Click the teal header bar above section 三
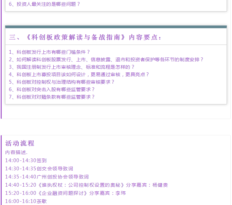Screen dimensions: 232x205 coord(116,27)
